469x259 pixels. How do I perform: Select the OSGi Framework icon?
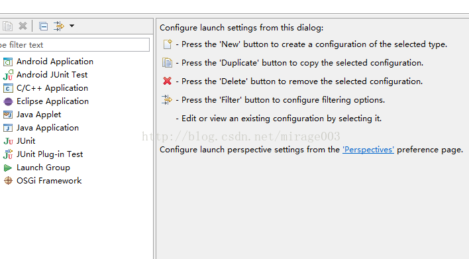(8, 181)
